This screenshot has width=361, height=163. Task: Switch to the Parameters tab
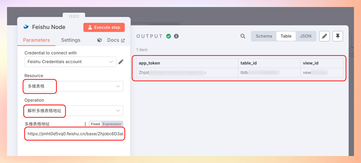pos(36,40)
